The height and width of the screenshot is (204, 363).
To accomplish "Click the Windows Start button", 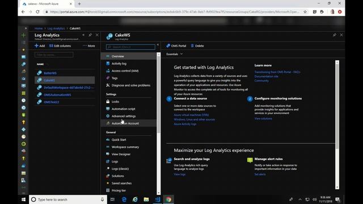I will 23,199.
